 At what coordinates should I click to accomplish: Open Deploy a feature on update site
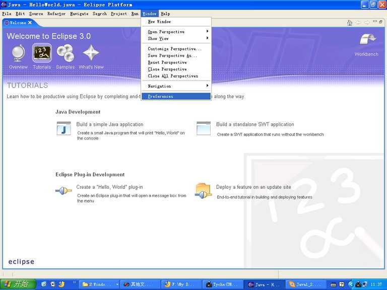point(254,187)
